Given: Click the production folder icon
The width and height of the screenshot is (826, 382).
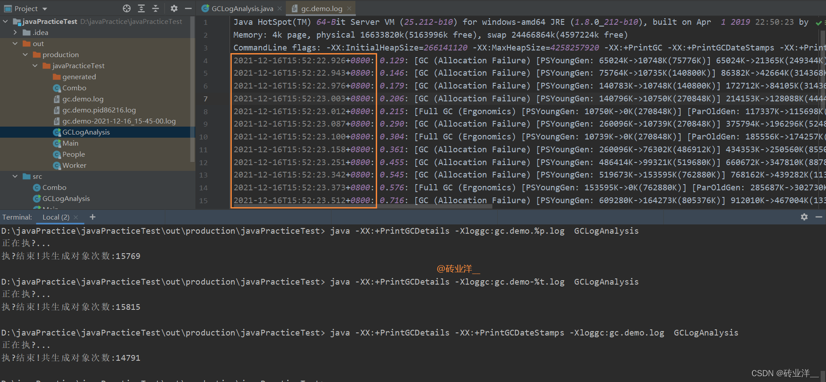Looking at the screenshot, I should point(37,54).
